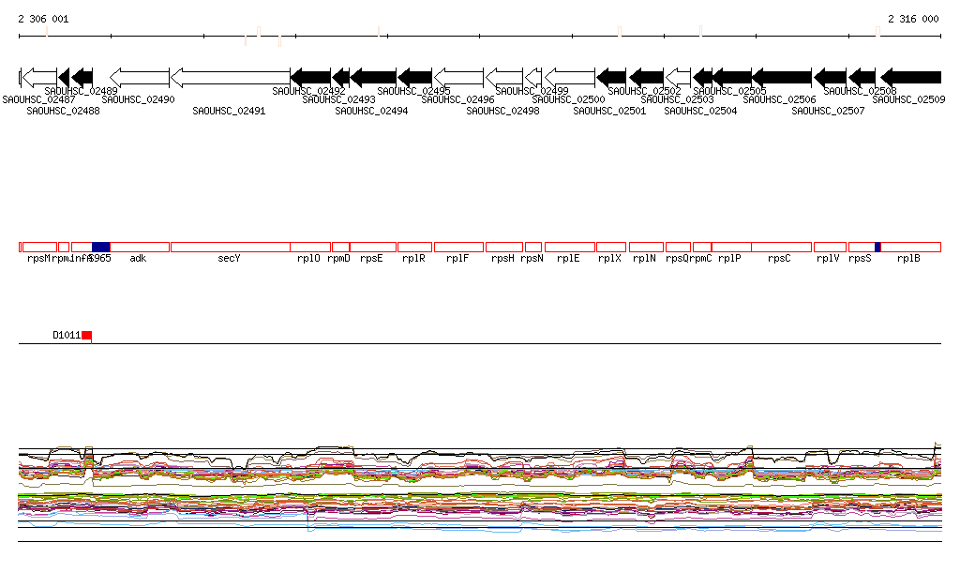The height and width of the screenshot is (573, 960).
Task: Select the black SAOUHSC_02494 gene arrow
Action: point(373,77)
